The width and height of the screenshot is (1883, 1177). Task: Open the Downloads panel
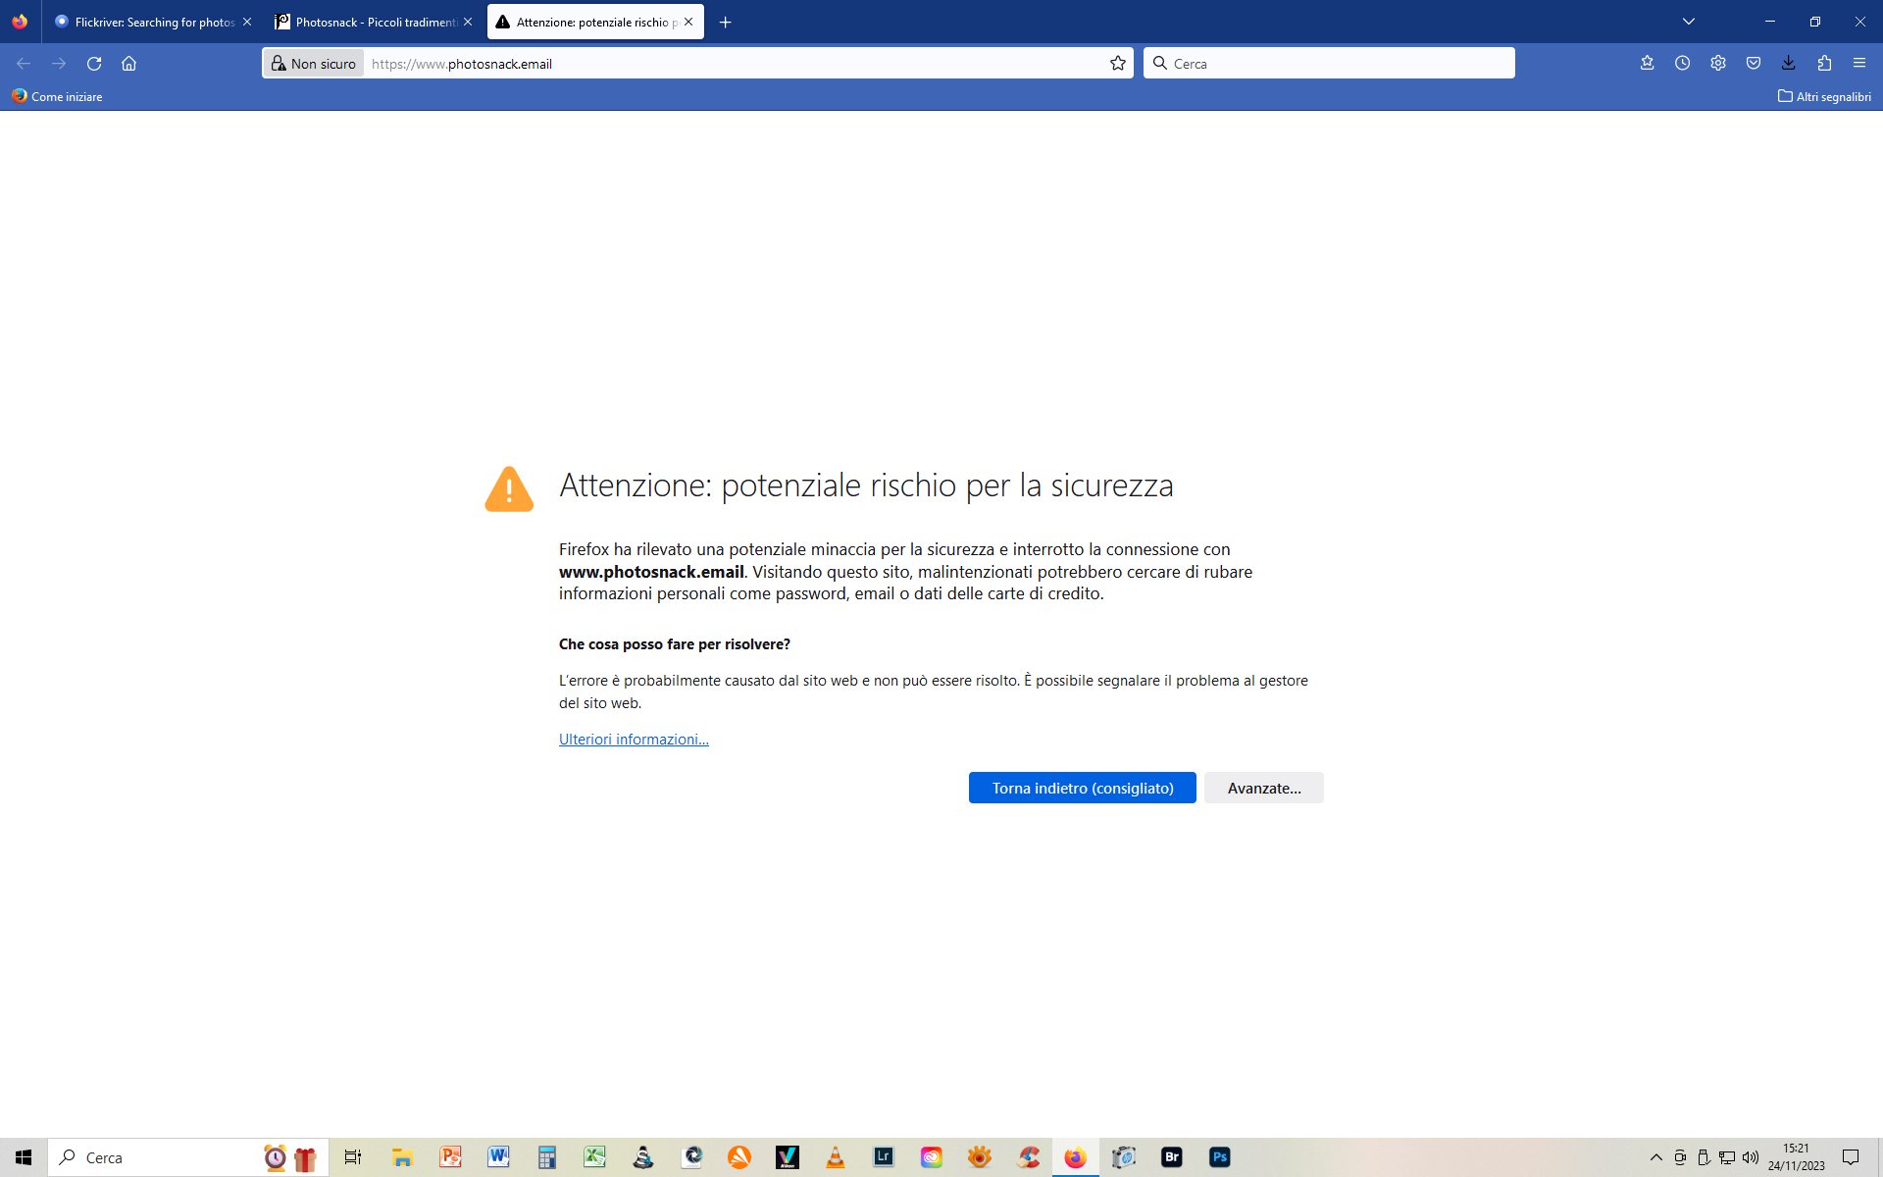1788,63
